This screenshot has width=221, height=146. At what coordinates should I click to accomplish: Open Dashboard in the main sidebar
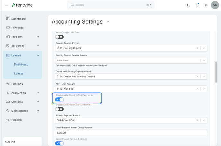18,19
